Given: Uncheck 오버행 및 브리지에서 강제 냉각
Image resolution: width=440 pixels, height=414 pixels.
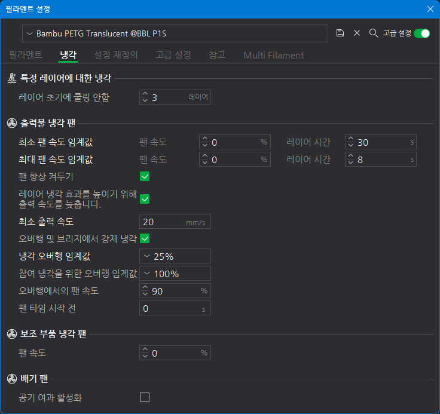Looking at the screenshot, I should tap(145, 239).
